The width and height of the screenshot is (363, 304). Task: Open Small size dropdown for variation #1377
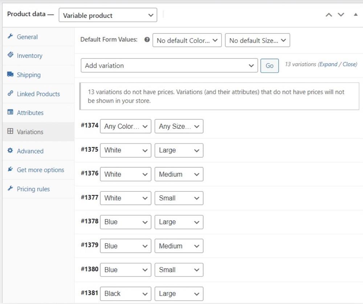tap(179, 198)
